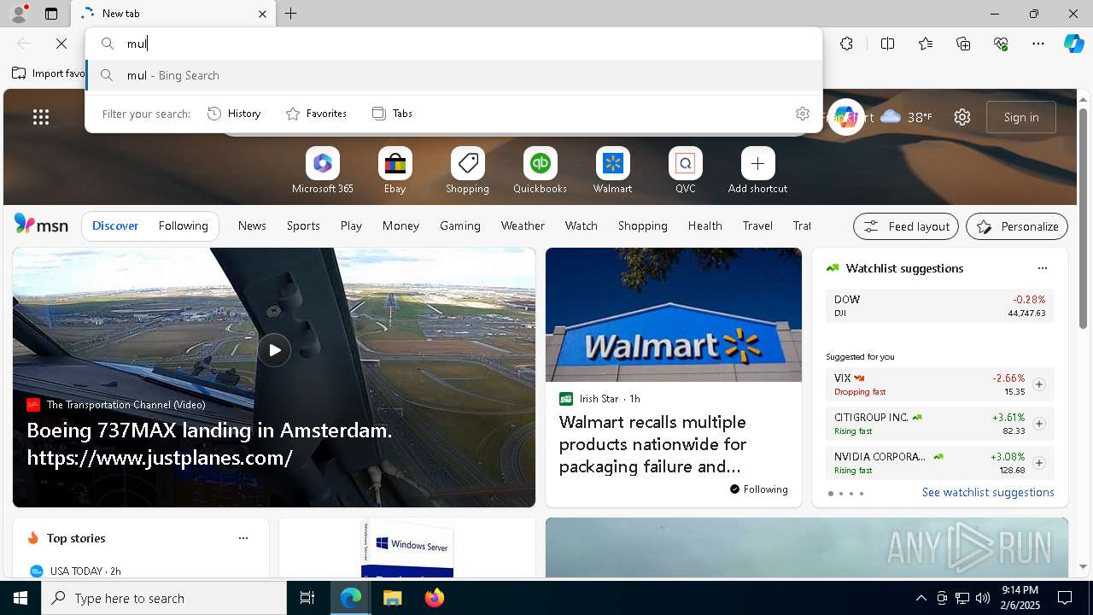Open the Gaming category

(459, 225)
